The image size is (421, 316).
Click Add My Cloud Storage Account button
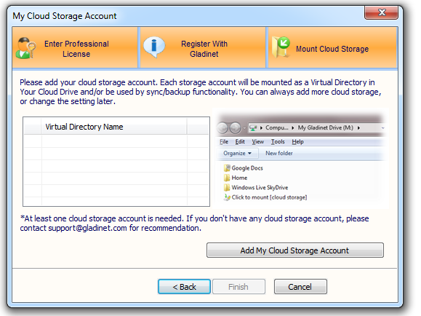click(295, 250)
